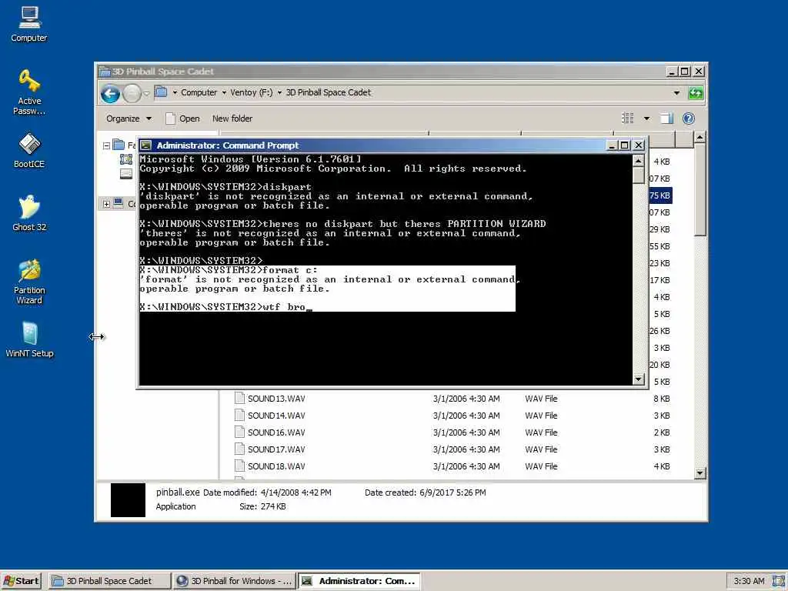Click the SOUND17.WAV file icon
The width and height of the screenshot is (788, 591).
click(240, 449)
